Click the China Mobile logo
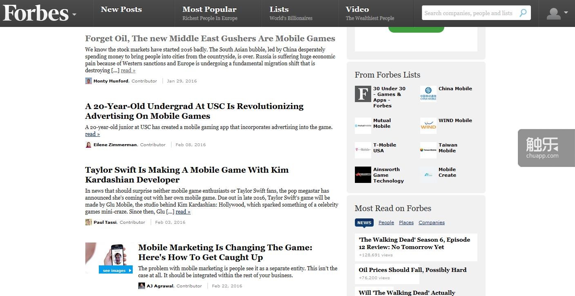Viewport: 575px width, 296px height. (428, 94)
